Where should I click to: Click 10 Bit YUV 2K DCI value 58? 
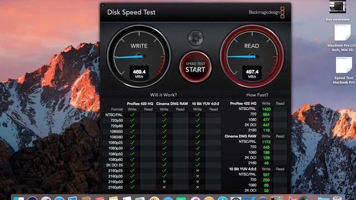pos(266,191)
